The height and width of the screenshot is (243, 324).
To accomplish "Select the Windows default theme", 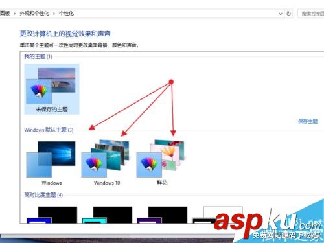I will pyautogui.click(x=52, y=163).
